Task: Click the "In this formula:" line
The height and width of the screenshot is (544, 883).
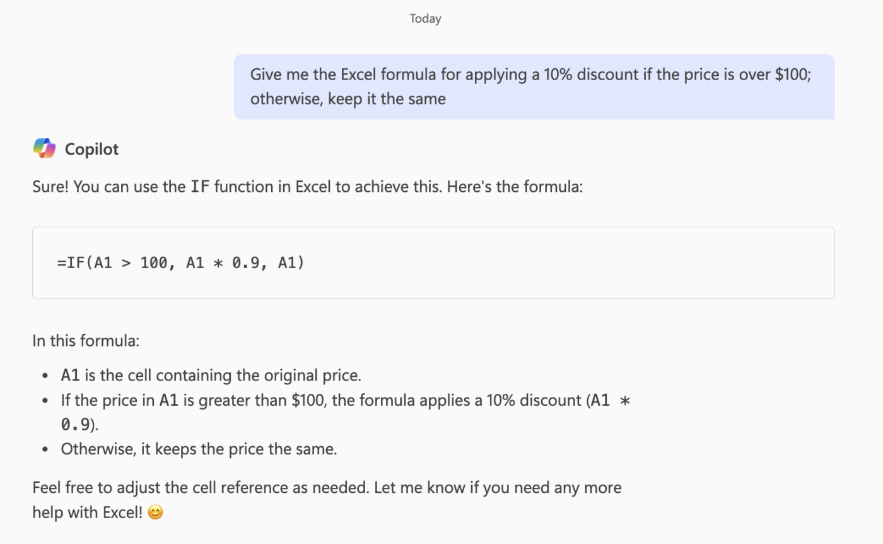Action: (x=86, y=341)
